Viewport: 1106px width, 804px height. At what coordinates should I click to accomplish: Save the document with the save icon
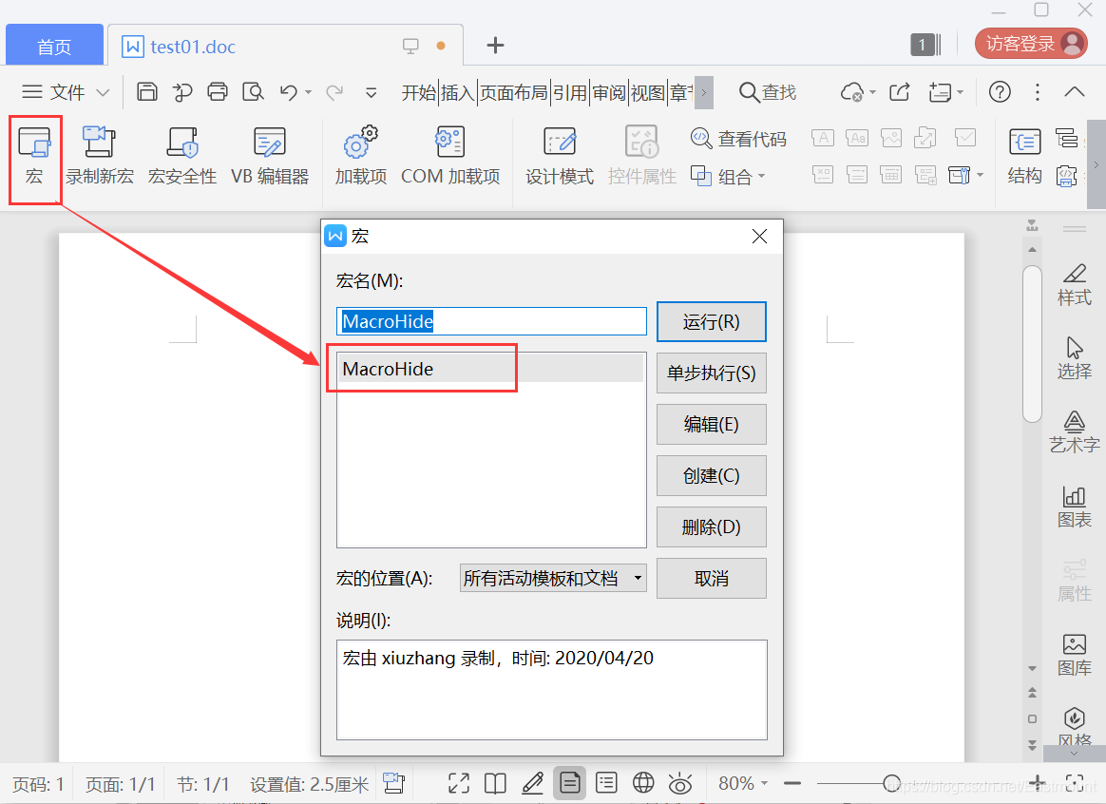coord(146,91)
